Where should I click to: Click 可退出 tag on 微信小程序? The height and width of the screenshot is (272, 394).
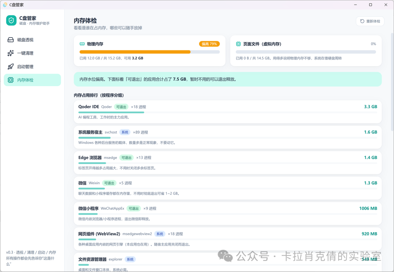pos(134,208)
